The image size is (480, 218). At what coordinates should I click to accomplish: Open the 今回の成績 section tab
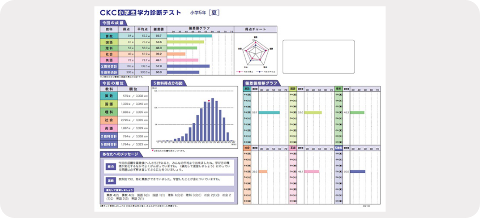coord(113,23)
